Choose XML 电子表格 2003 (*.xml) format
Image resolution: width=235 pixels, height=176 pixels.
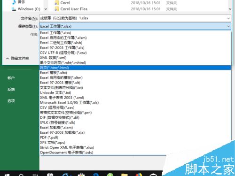135,98
